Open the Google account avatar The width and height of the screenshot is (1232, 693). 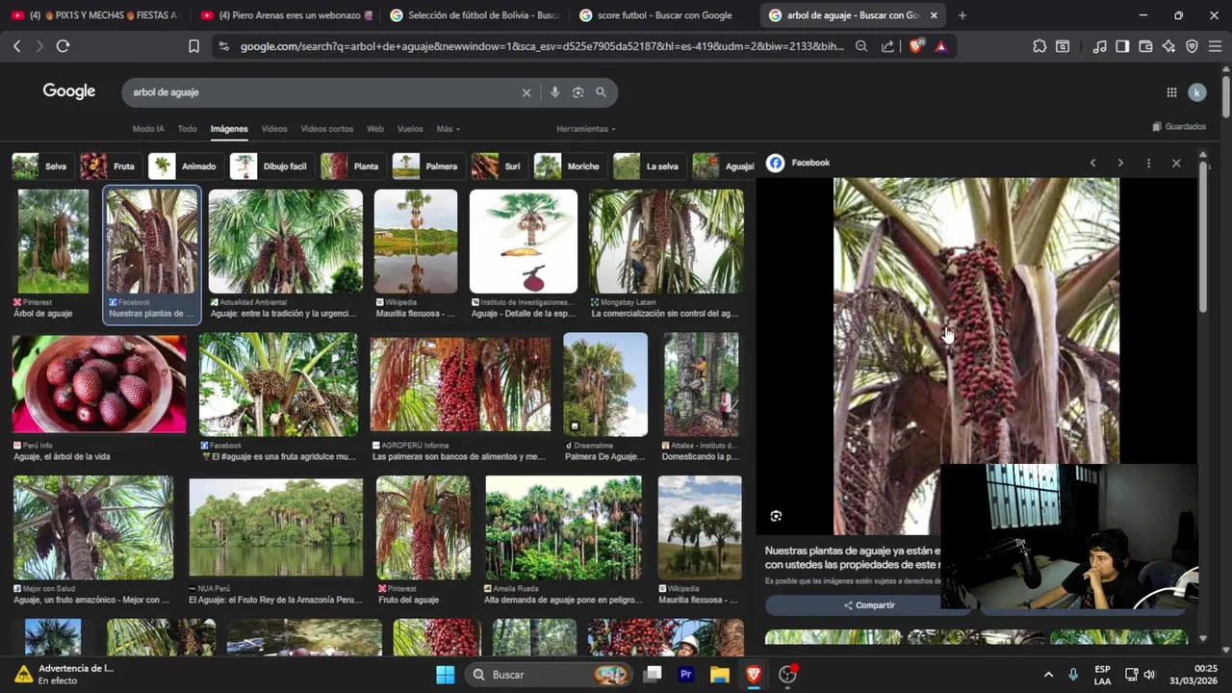coord(1197,92)
